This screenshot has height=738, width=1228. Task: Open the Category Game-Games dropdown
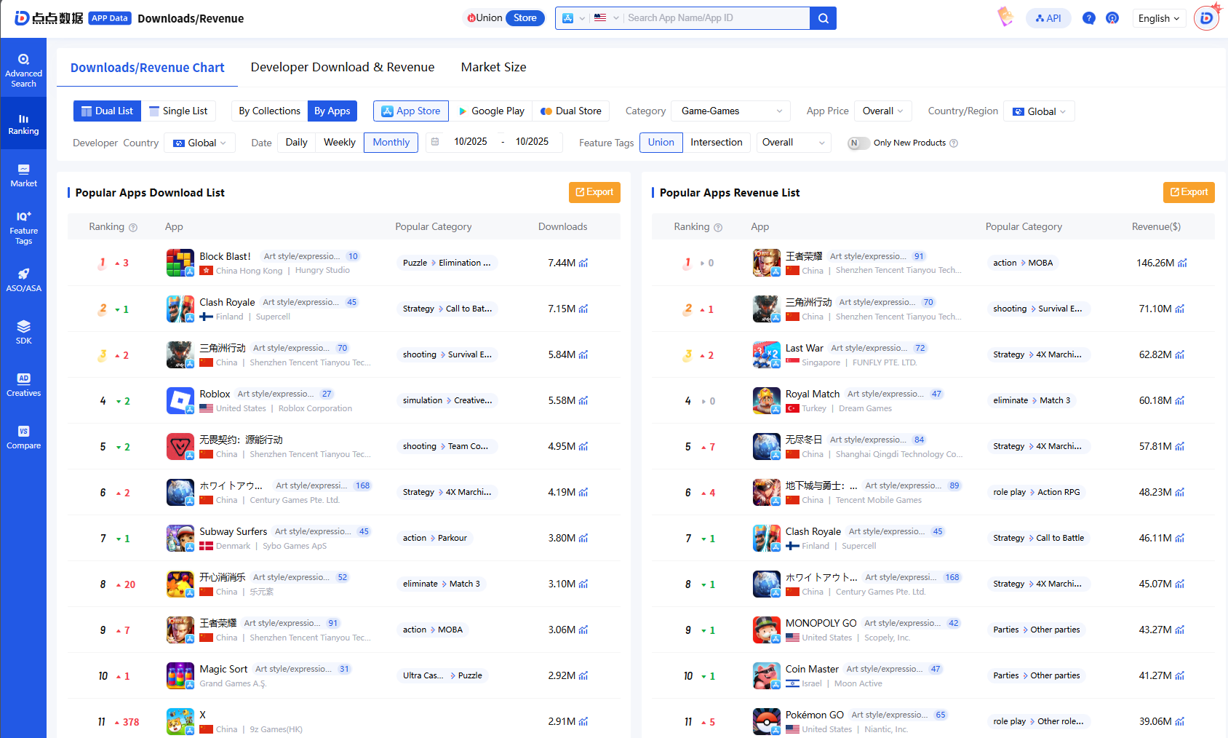coord(730,111)
